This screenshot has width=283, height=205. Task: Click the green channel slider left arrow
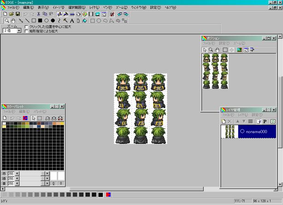point(17,178)
